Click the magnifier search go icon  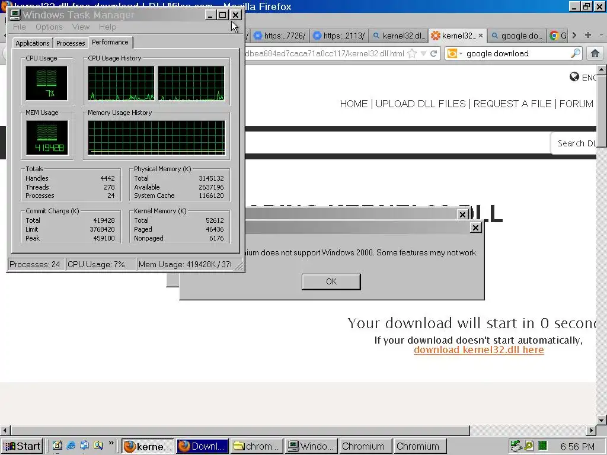(575, 53)
